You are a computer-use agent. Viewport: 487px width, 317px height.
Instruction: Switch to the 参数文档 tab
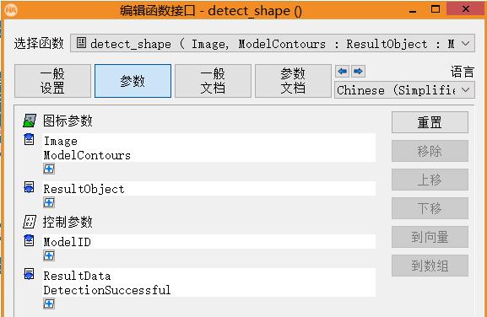(x=293, y=81)
